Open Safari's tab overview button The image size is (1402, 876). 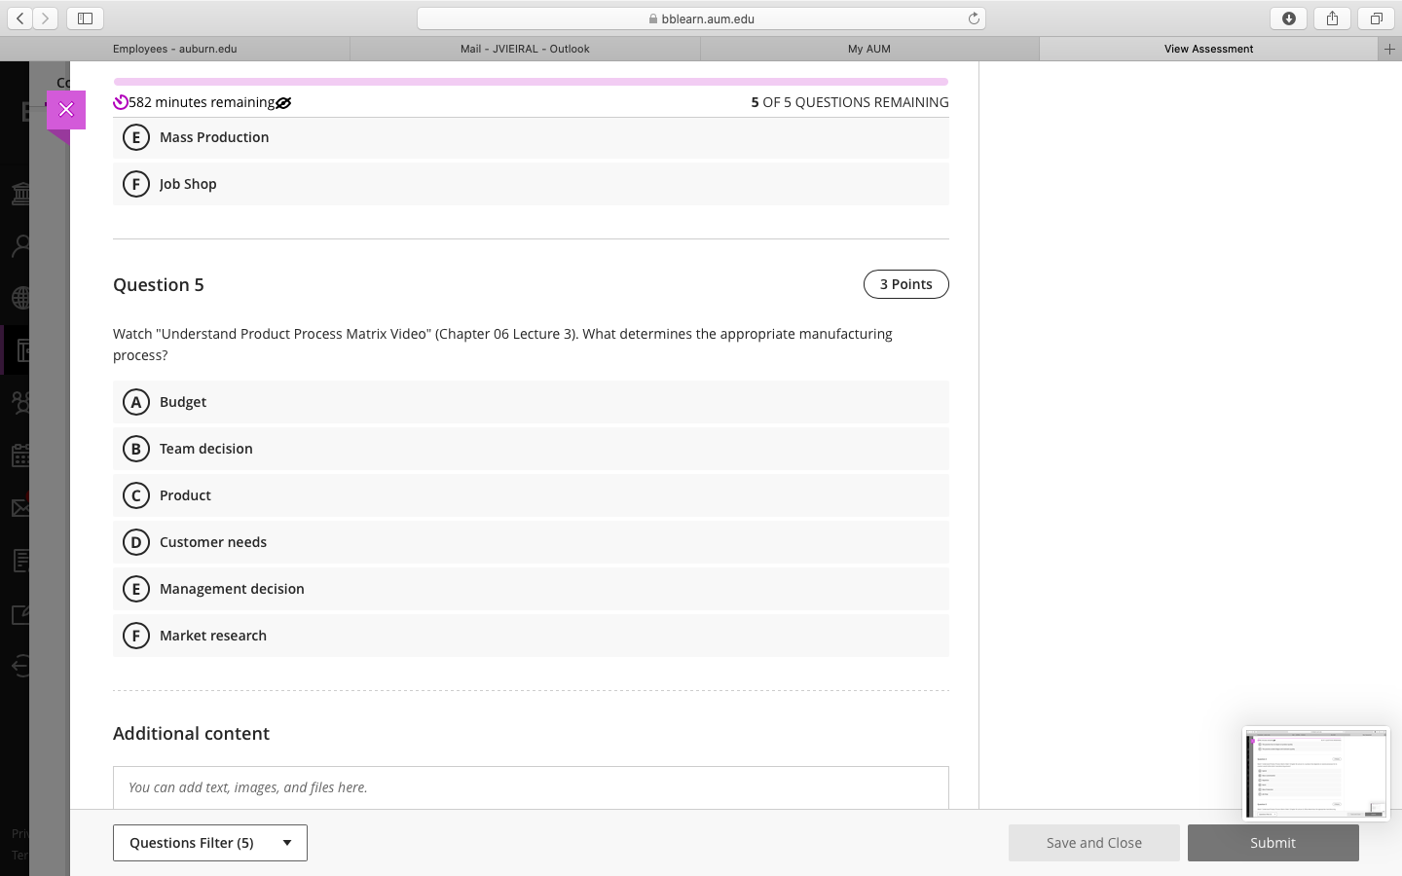[1375, 18]
